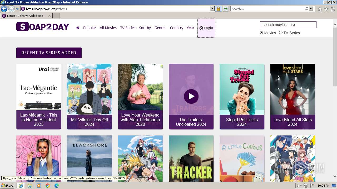Click the Internet Explorer taskbar icon
Viewport: 337px width, 189px height.
(21, 186)
